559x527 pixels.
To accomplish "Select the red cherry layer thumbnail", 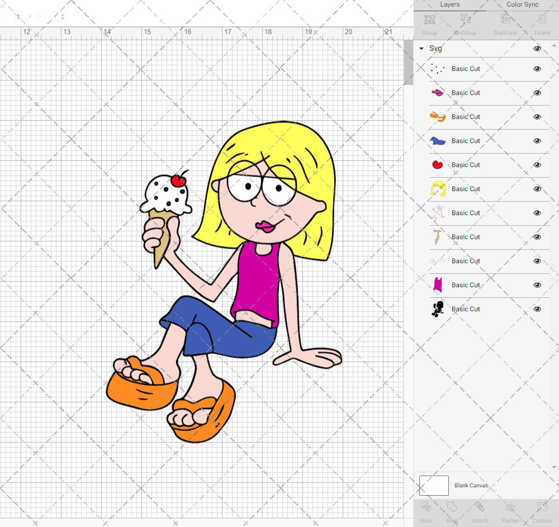I will click(438, 165).
